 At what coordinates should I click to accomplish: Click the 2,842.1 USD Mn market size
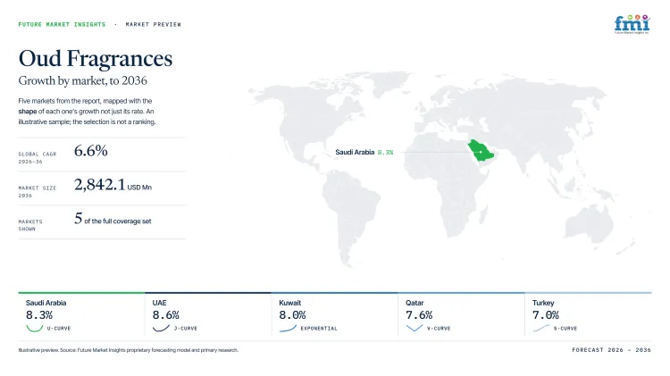click(x=113, y=185)
